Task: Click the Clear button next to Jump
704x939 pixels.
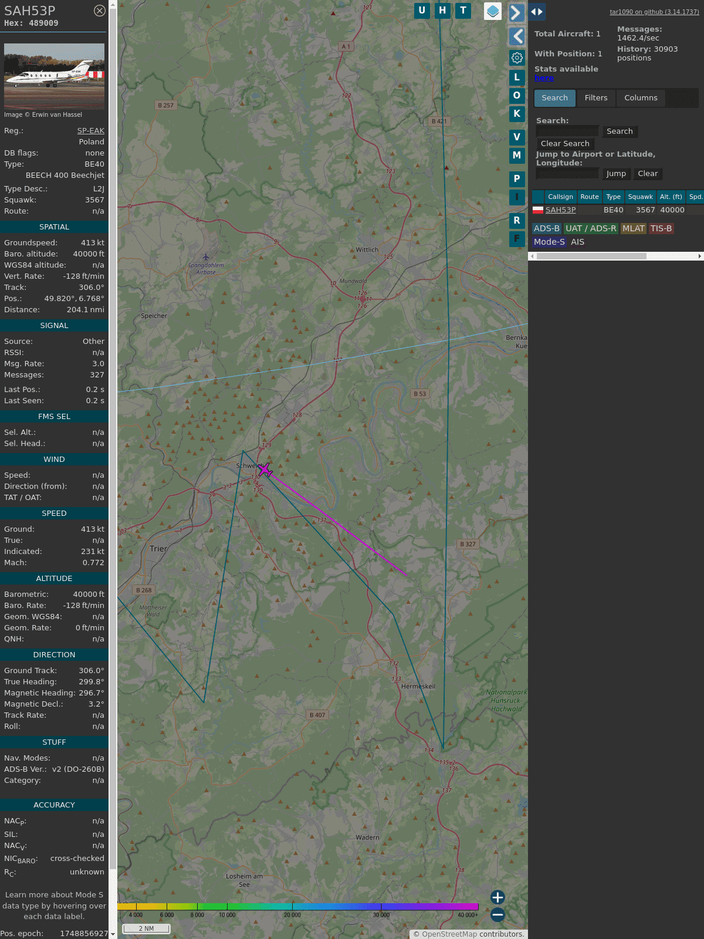Action: point(648,174)
